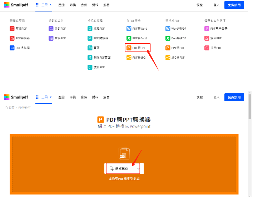This screenshot has height=197, width=253.
Task: Click the 網上 PDF 轉換成 Powerpoint subtitle
Action: (x=124, y=126)
